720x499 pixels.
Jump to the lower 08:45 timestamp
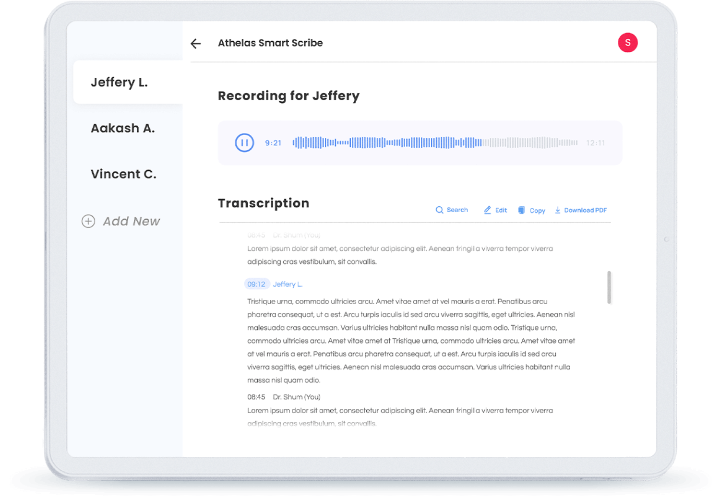[256, 397]
